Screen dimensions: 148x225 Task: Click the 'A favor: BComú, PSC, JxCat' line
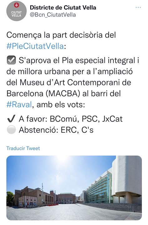pos(71,119)
